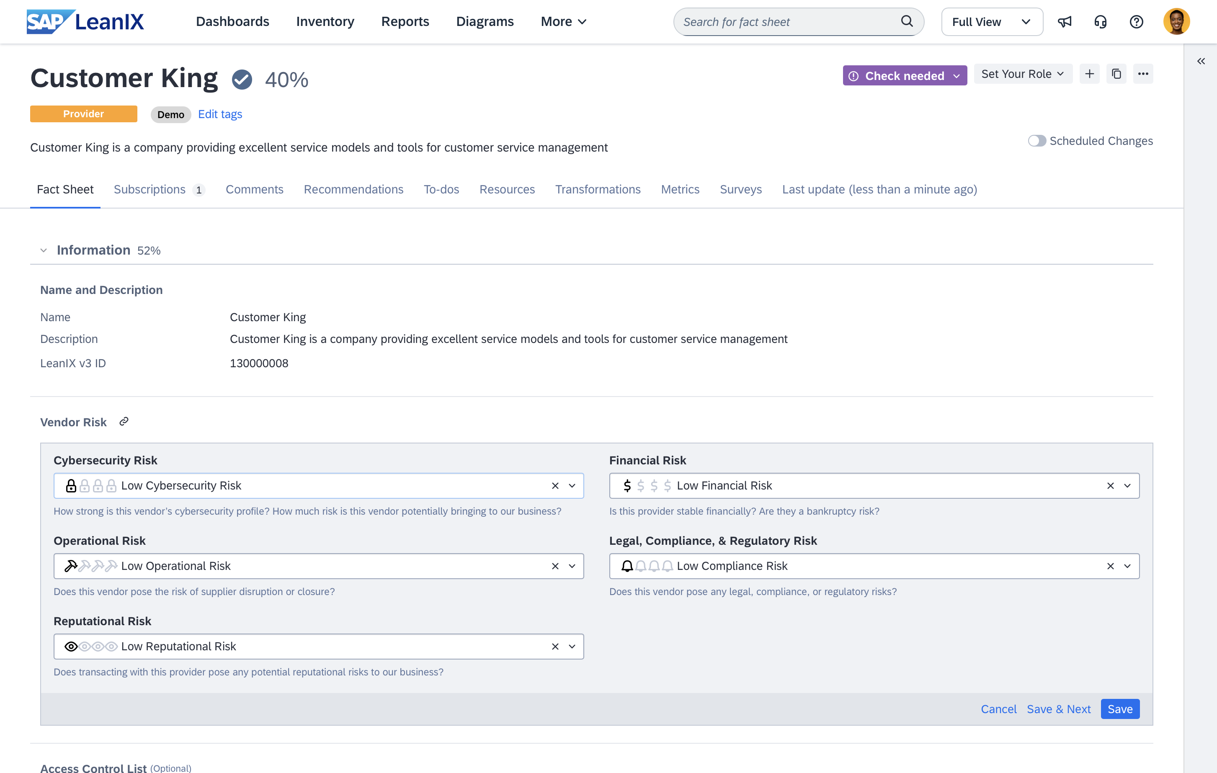Go to Diagrams
1217x773 pixels.
click(x=485, y=22)
